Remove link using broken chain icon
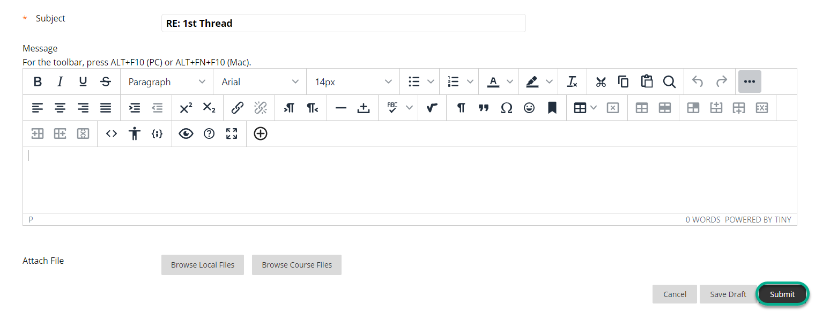Image resolution: width=815 pixels, height=311 pixels. (260, 108)
